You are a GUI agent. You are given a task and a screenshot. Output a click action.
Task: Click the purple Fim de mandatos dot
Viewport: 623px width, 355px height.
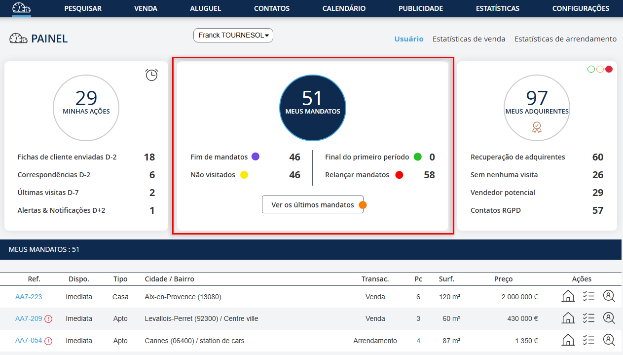tap(256, 157)
